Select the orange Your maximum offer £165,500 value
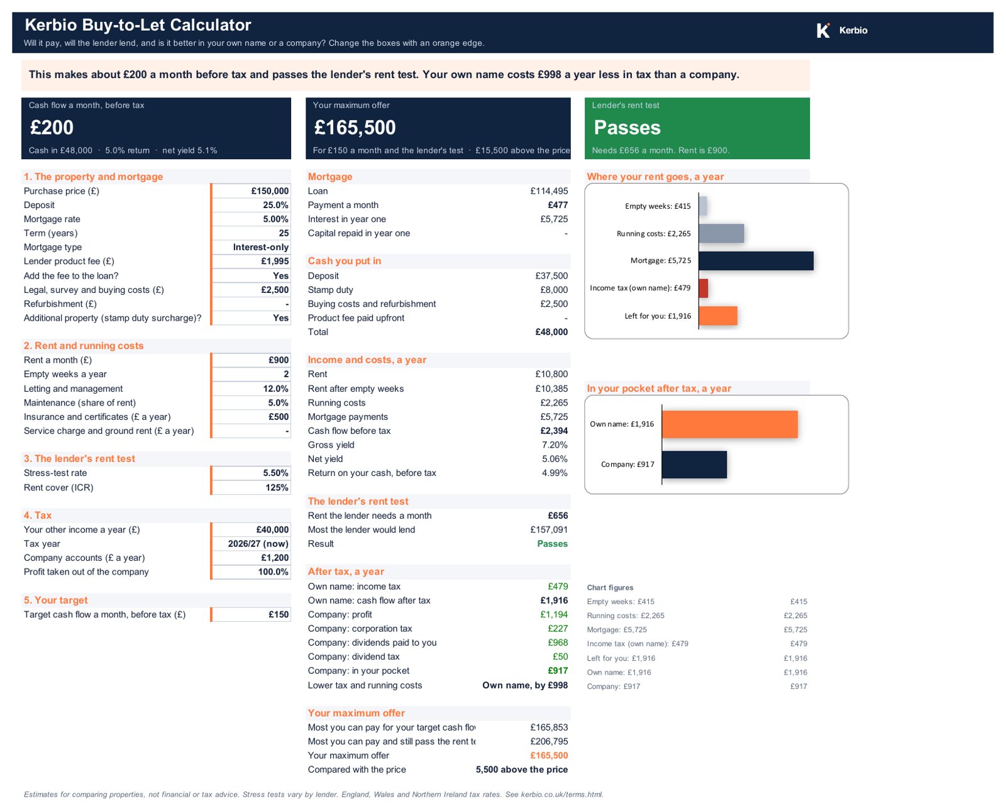This screenshot has height=811, width=1006. coord(549,756)
